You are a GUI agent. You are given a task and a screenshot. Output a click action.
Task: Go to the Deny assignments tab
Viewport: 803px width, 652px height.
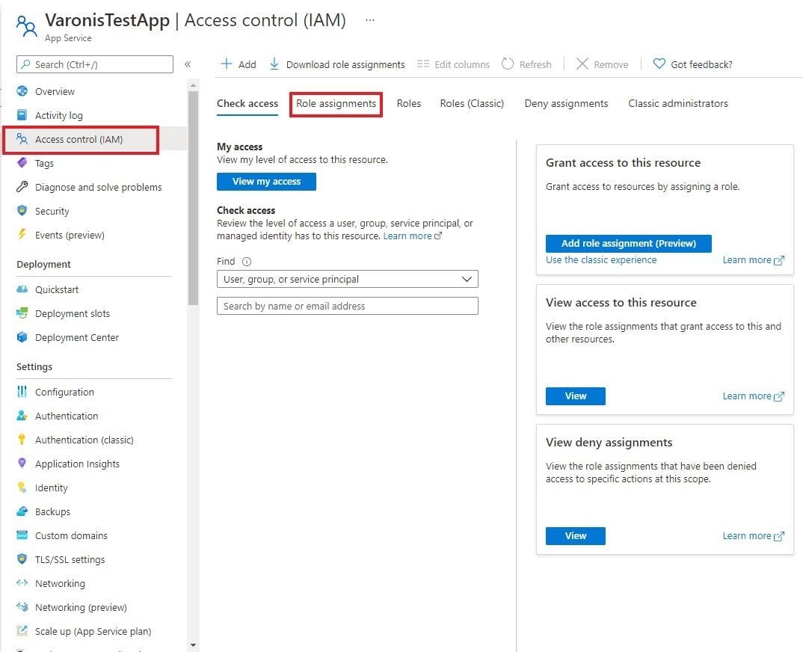[566, 103]
